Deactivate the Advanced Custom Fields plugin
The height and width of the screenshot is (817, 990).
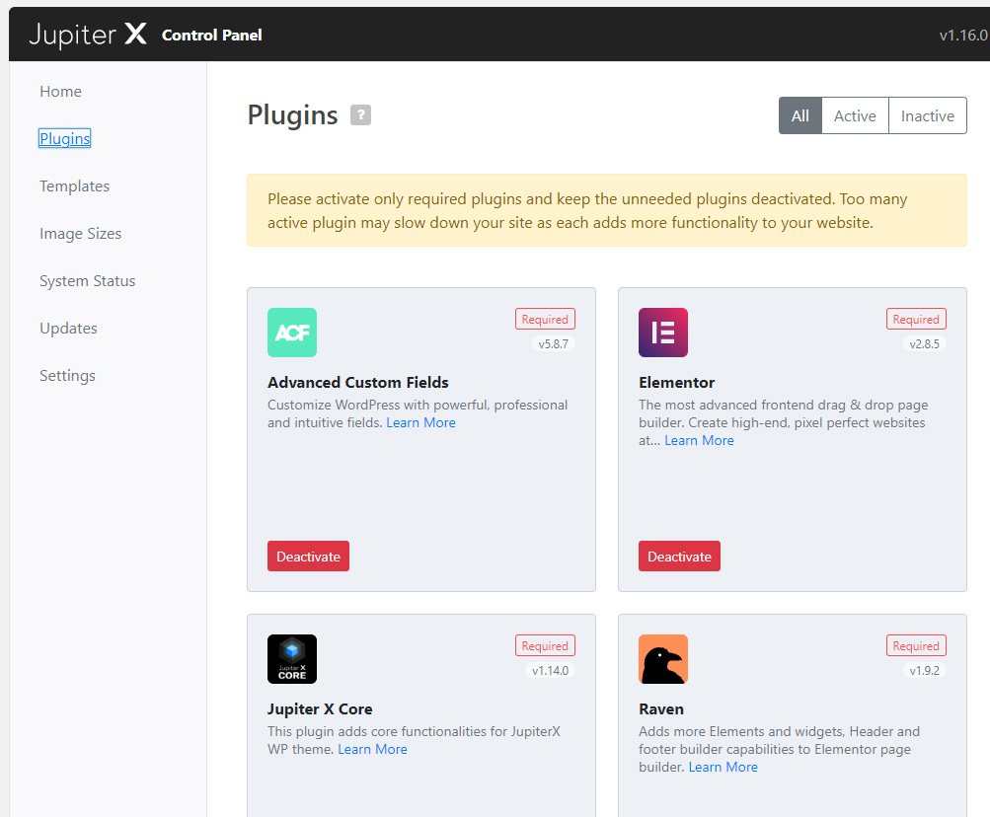(x=308, y=557)
